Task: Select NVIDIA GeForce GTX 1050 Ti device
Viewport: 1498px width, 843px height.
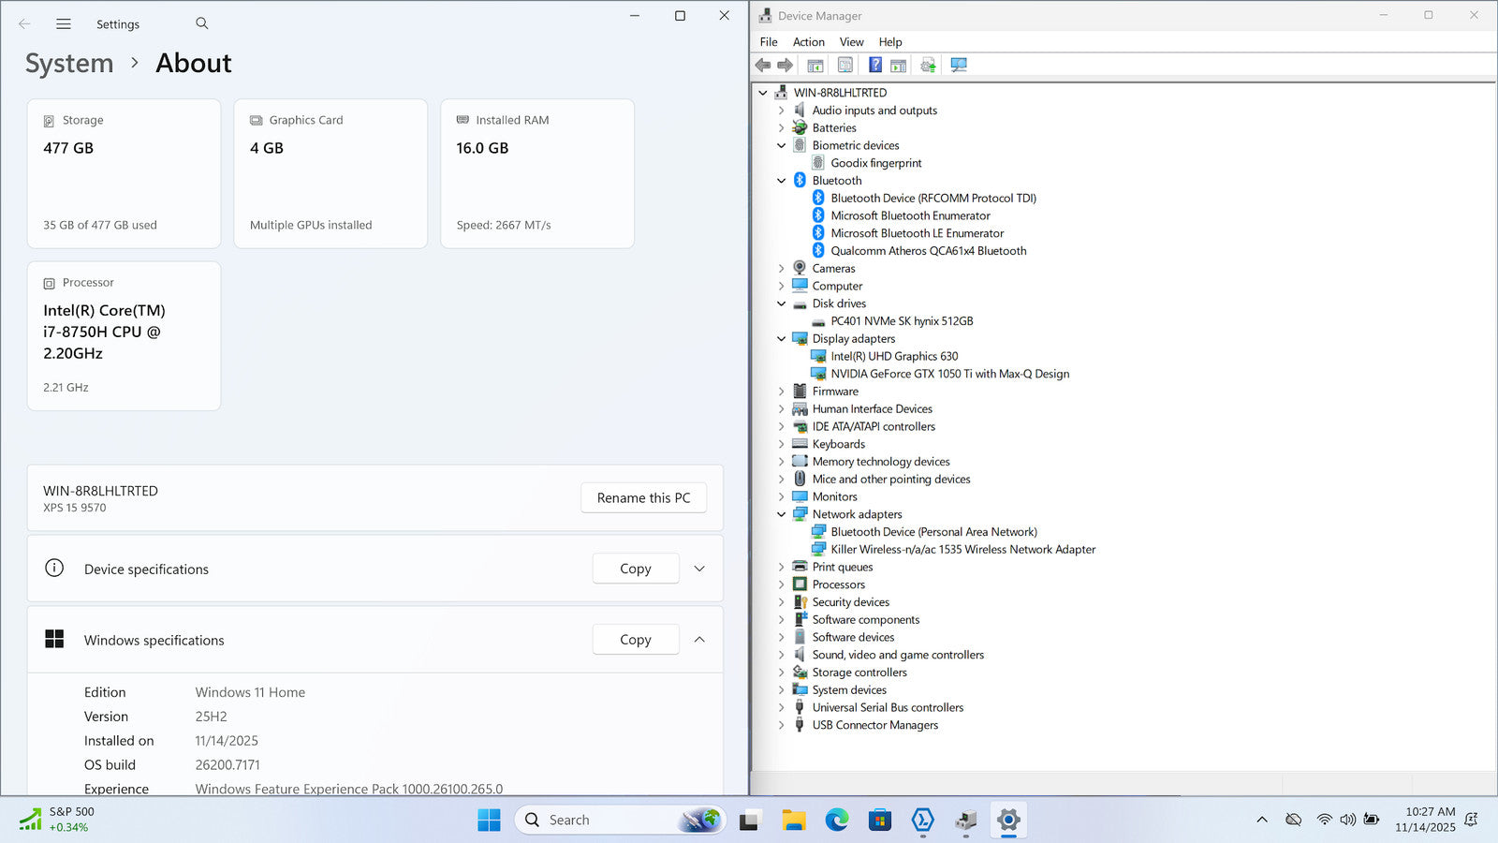Action: point(949,374)
